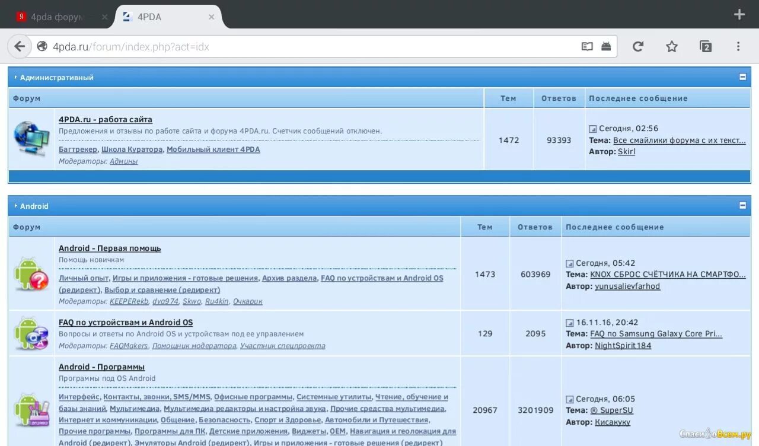The height and width of the screenshot is (446, 759).
Task: Open Контакты, звонки, SMS/MMS subforum
Action: click(157, 397)
